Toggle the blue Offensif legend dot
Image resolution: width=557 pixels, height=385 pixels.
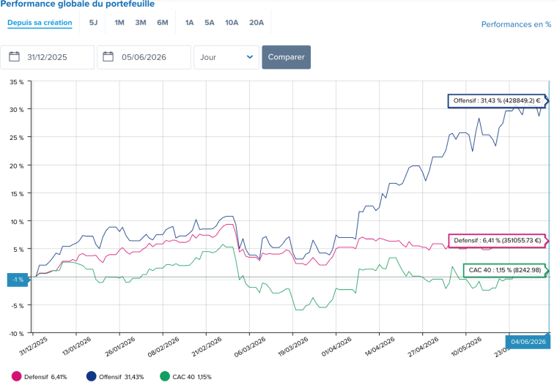pyautogui.click(x=92, y=376)
